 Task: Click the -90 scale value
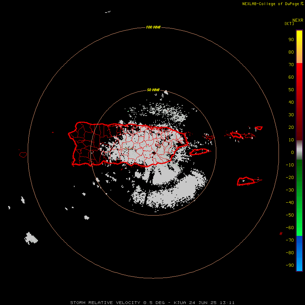(x=290, y=265)
